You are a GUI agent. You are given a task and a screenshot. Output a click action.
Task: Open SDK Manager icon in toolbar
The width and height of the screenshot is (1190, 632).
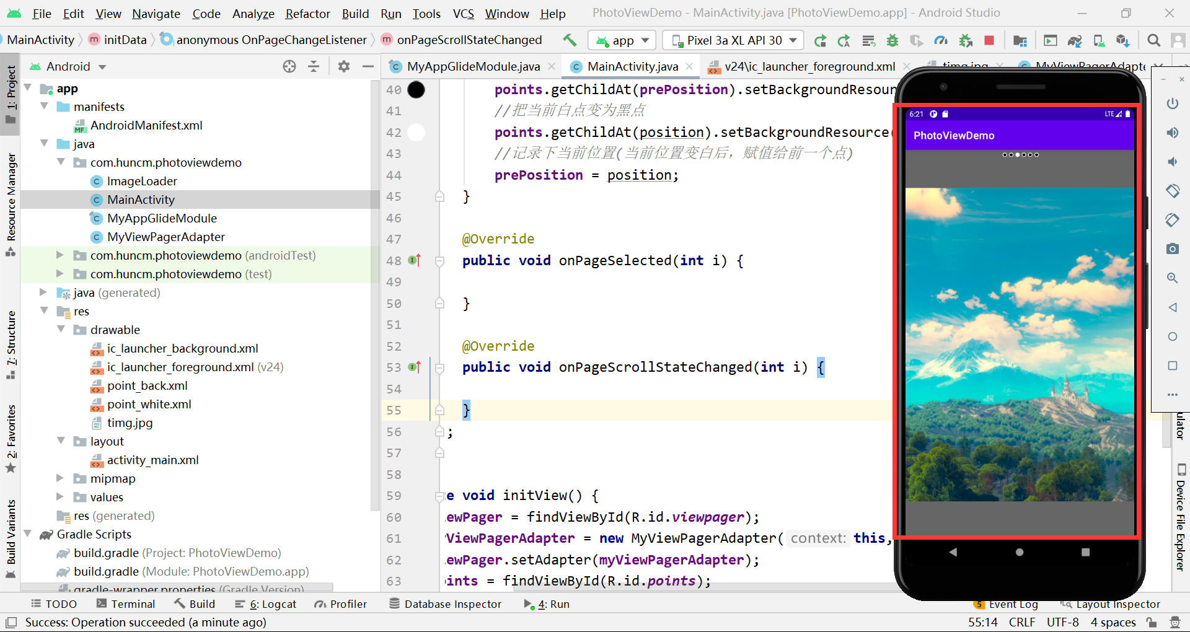[x=1122, y=41]
